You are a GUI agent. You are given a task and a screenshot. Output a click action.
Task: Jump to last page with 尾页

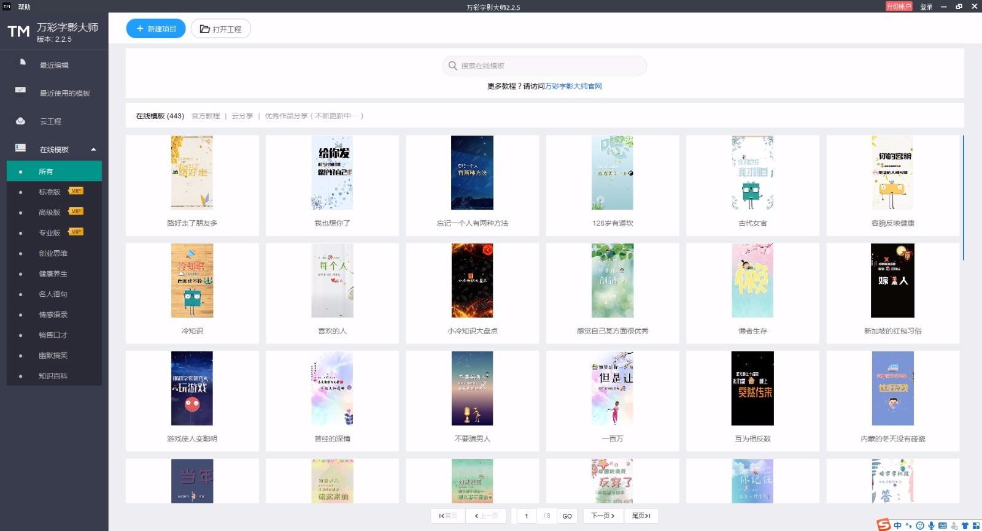641,516
